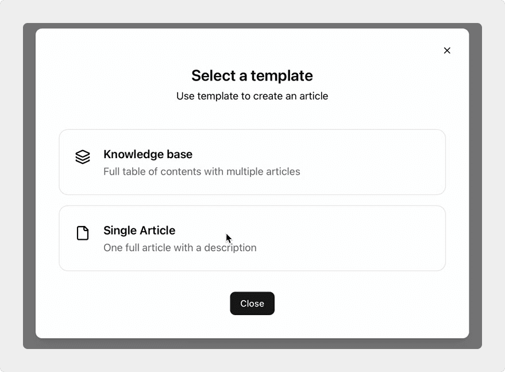Viewport: 505px width, 372px height.
Task: Click the dark backdrop left of the dialog
Action: [29, 184]
